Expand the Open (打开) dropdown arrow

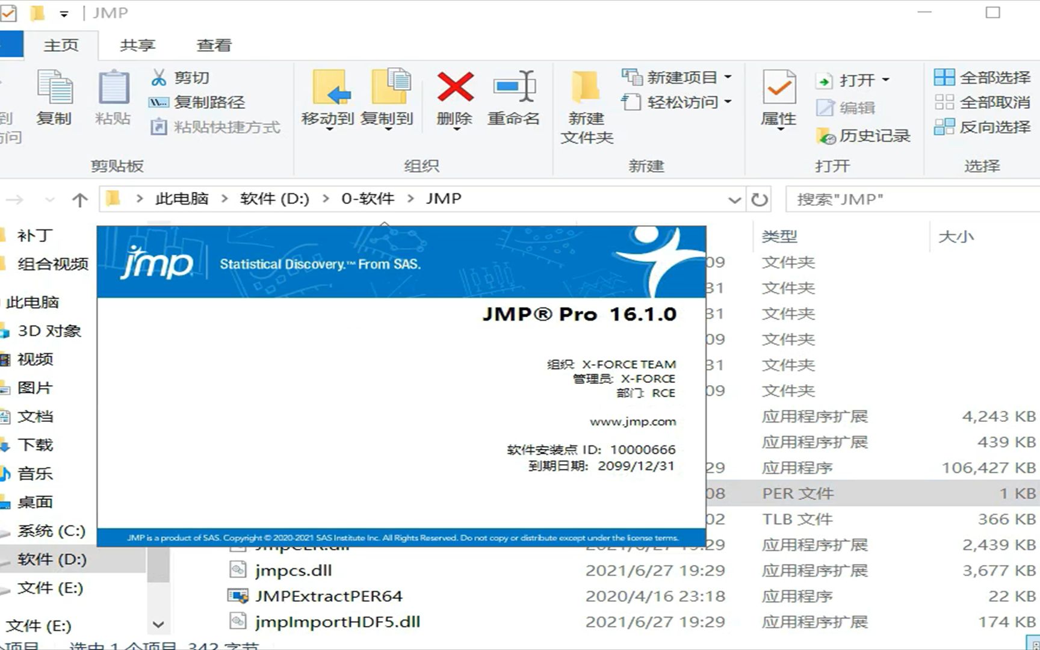(885, 80)
